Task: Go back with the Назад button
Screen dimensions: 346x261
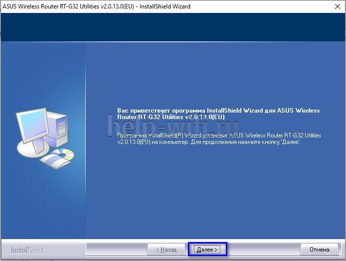Action: [166, 250]
